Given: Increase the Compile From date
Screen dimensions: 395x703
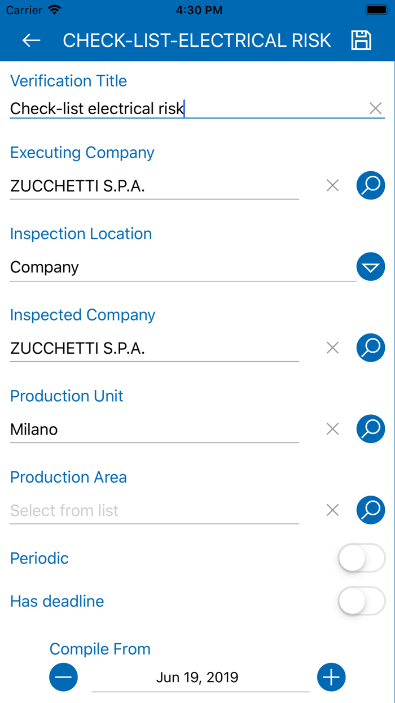Looking at the screenshot, I should point(331,677).
